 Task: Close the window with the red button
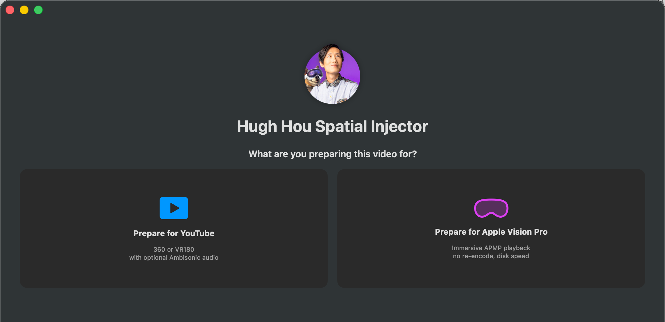[10, 10]
